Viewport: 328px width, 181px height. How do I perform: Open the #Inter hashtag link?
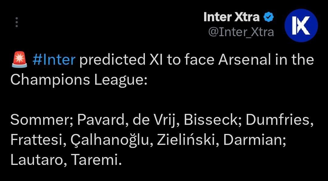[x=53, y=60]
